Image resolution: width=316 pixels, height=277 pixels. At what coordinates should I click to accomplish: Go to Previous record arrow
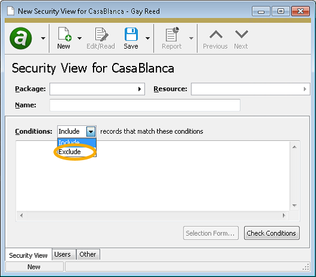coord(216,34)
